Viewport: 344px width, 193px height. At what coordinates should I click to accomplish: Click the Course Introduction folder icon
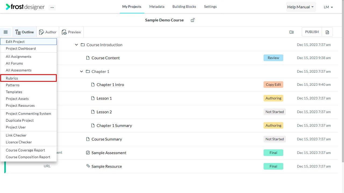pos(83,45)
